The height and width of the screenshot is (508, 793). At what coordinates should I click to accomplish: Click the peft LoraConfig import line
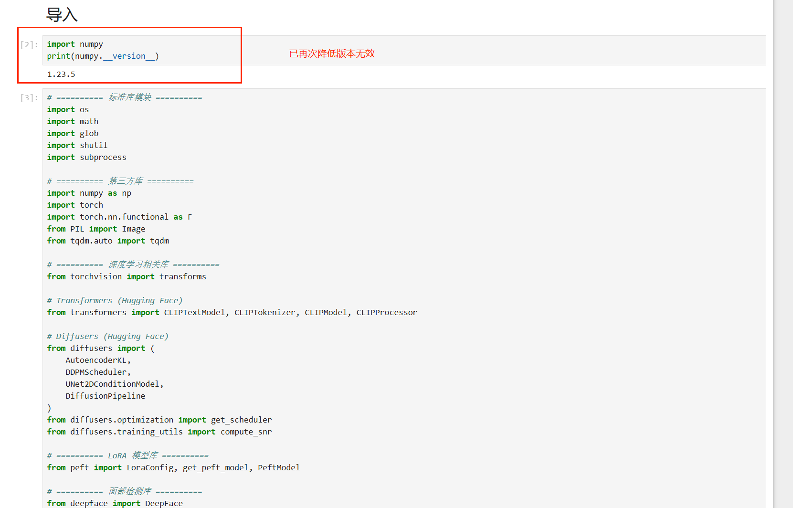coord(173,468)
